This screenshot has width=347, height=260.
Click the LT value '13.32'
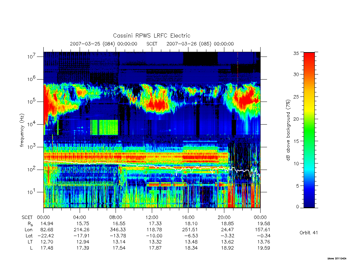pyautogui.click(x=155, y=242)
